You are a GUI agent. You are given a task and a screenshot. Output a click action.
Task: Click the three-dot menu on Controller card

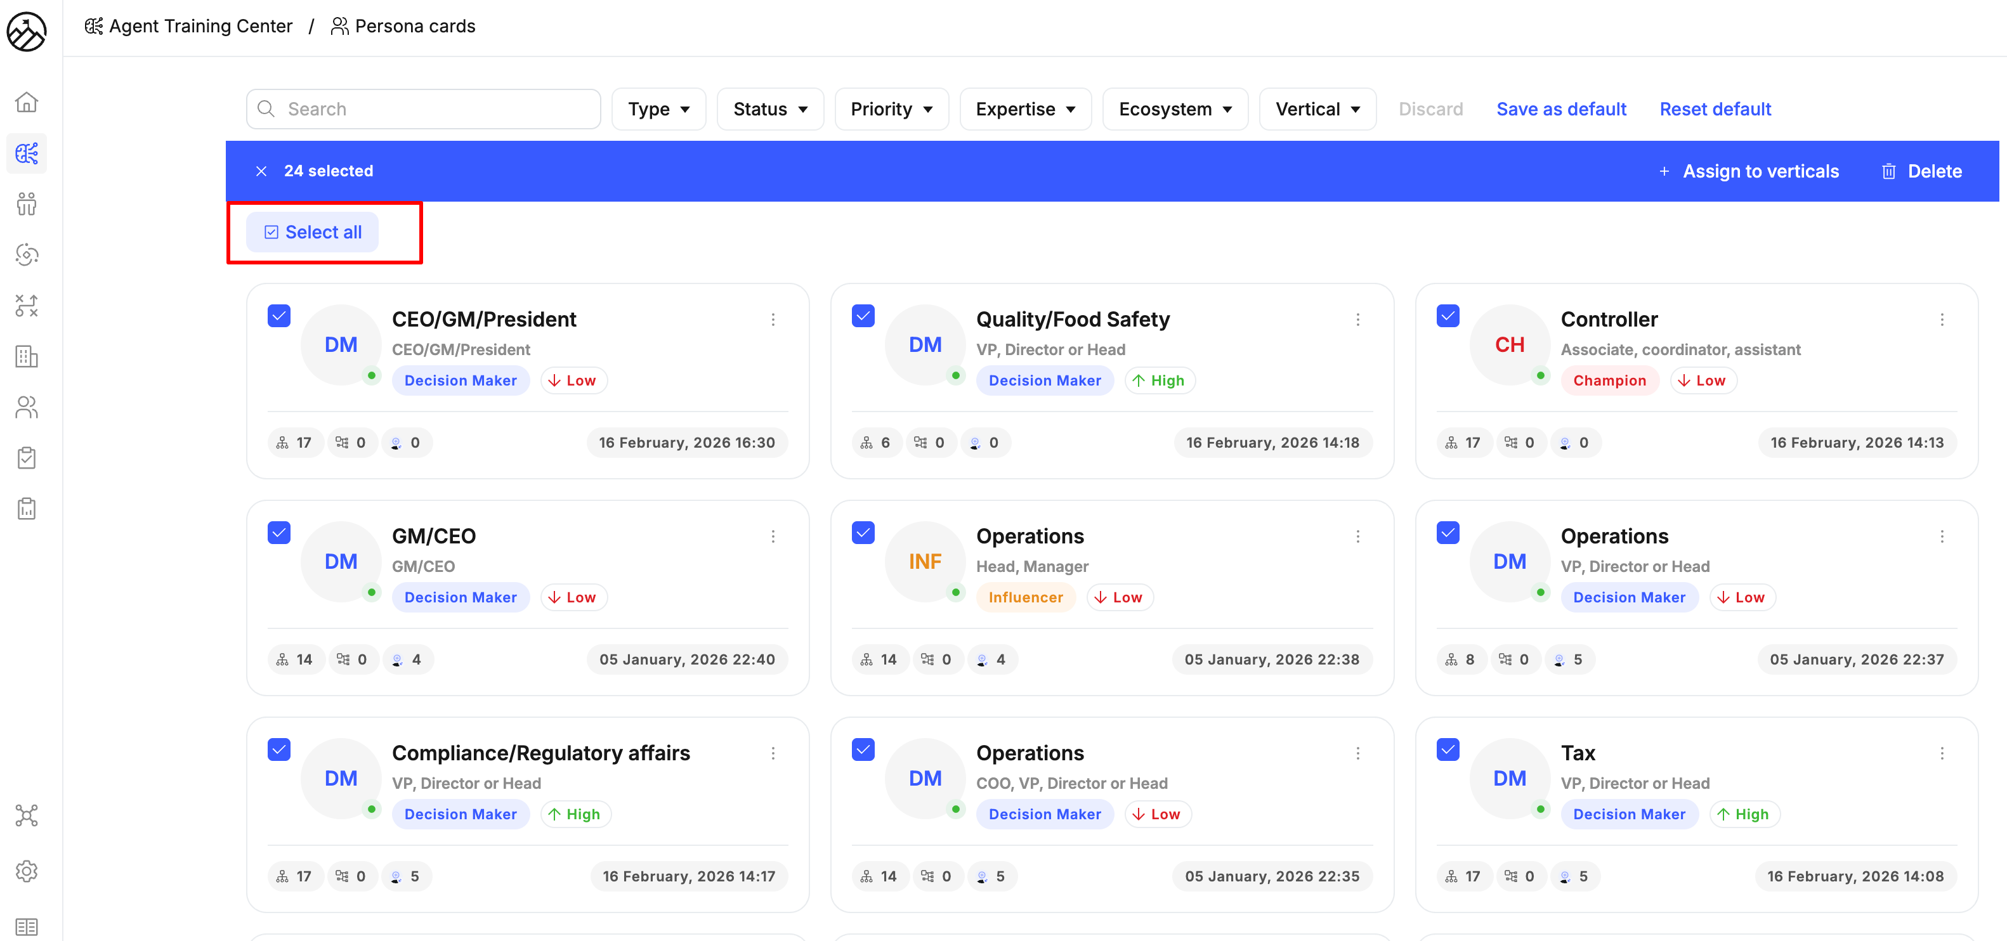1942,320
